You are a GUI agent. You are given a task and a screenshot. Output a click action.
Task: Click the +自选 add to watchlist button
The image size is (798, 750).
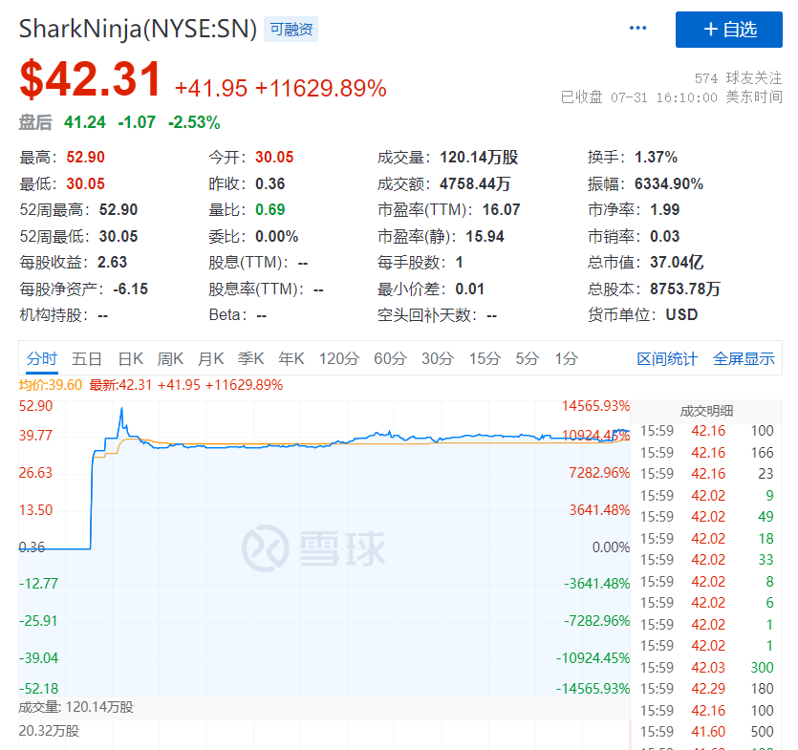[730, 30]
